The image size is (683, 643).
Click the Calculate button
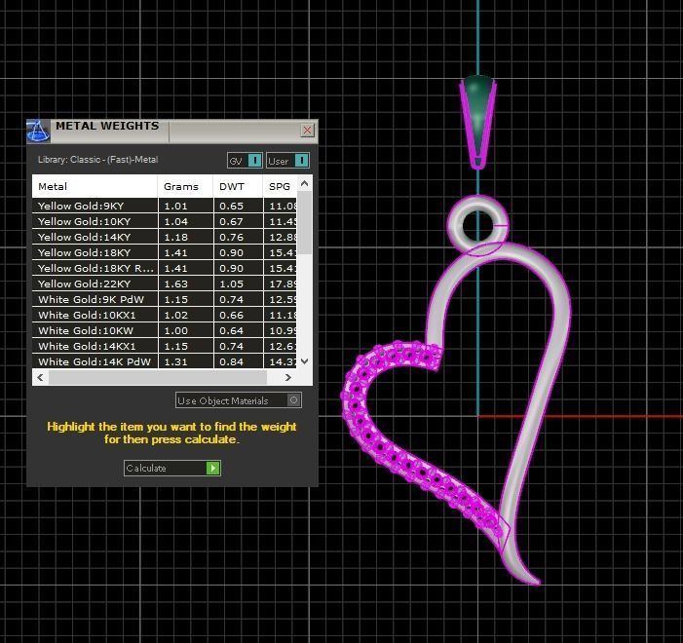(x=172, y=468)
